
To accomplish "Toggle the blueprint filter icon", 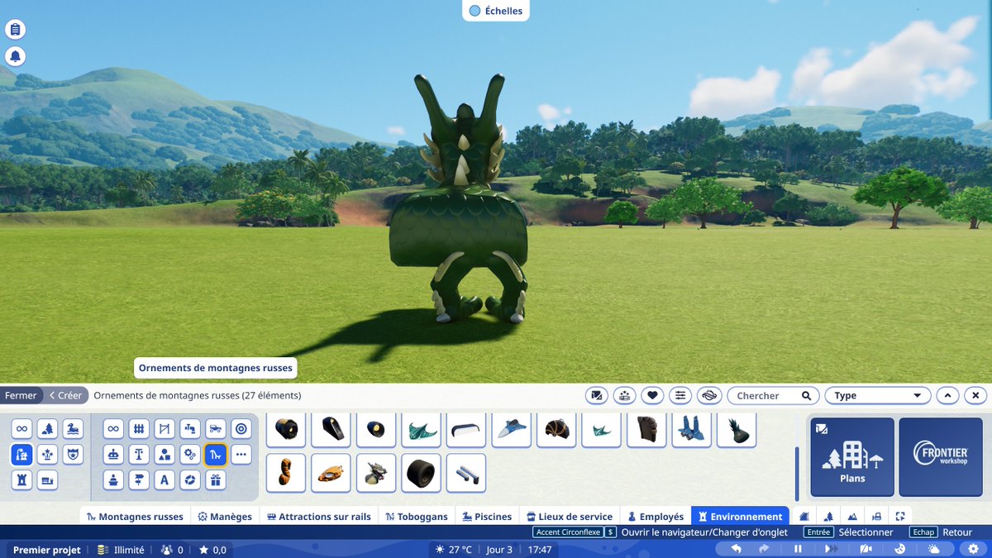I will [597, 396].
